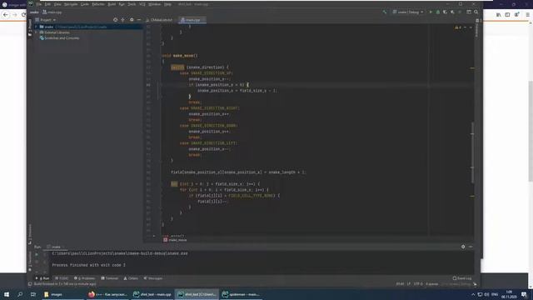The height and width of the screenshot is (300, 533).
Task: Click snake in the navigation breadcrumb
Action: click(34, 12)
